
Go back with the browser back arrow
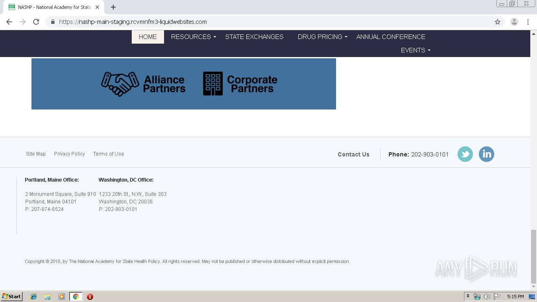pos(9,22)
